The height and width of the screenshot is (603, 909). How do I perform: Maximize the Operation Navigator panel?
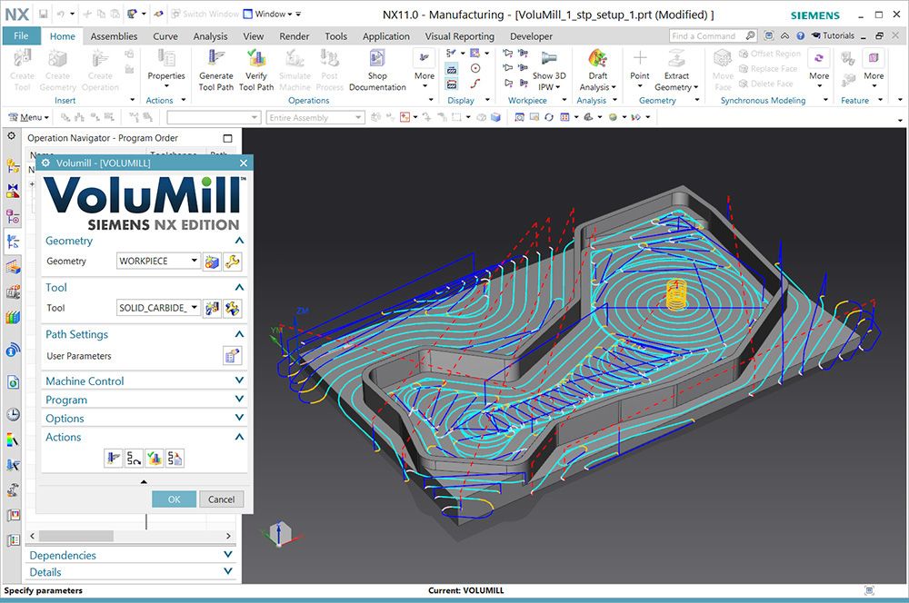tap(227, 138)
